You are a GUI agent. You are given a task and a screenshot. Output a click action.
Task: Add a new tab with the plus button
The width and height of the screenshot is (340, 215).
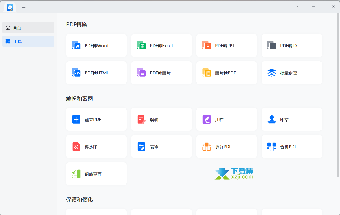coord(24,7)
